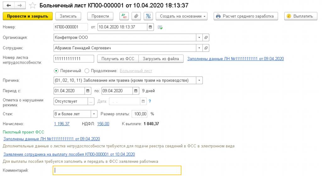This screenshot has width=322, height=181.
Task: Add document to favorites with star icon
Action: click(x=32, y=6)
